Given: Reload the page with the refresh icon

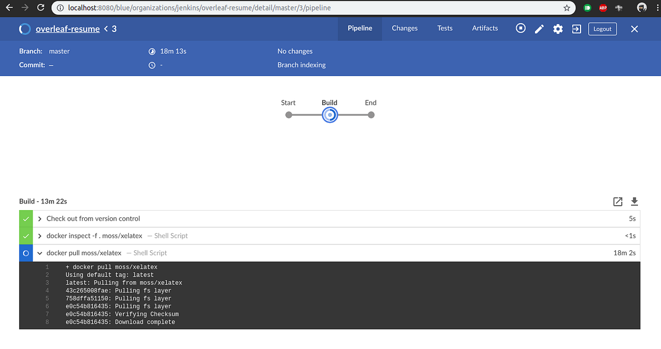Looking at the screenshot, I should click(41, 8).
